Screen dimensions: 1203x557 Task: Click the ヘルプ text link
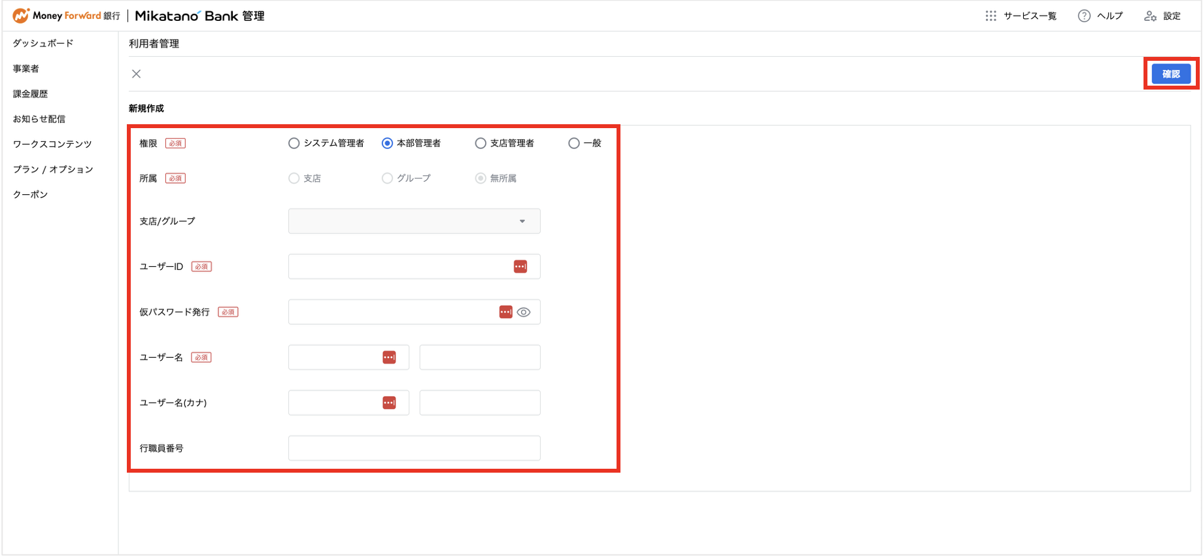click(x=1110, y=16)
